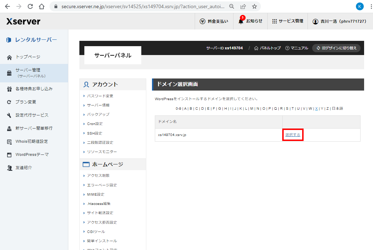The image size is (373, 250).
Task: Click the browser reload icon
Action: click(30, 6)
